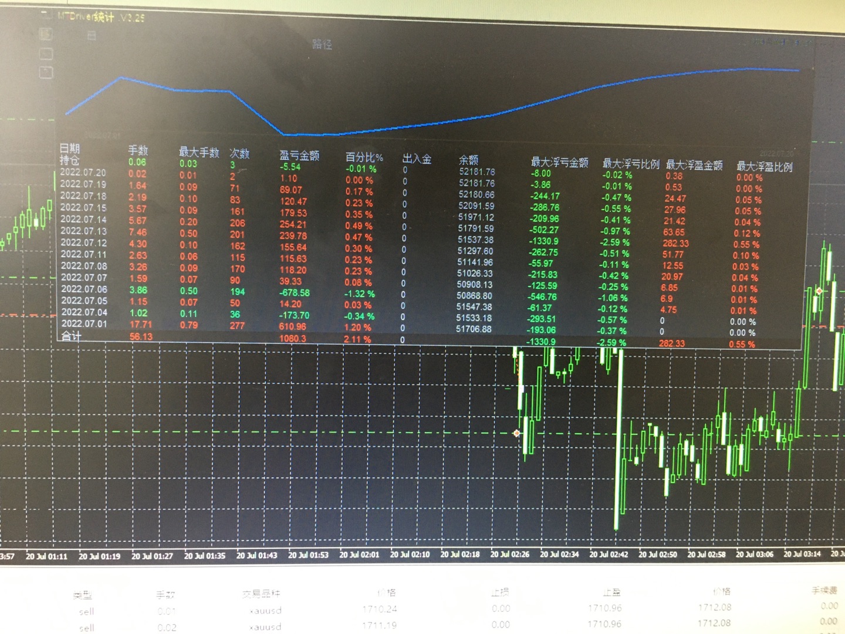The height and width of the screenshot is (634, 845).
Task: Select the 2022.07.20 date row
Action: click(83, 173)
